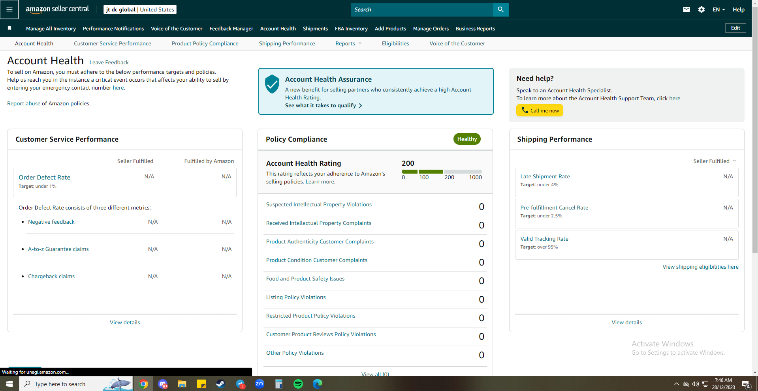Open the Late Shipment Rate link
This screenshot has width=758, height=391.
545,176
